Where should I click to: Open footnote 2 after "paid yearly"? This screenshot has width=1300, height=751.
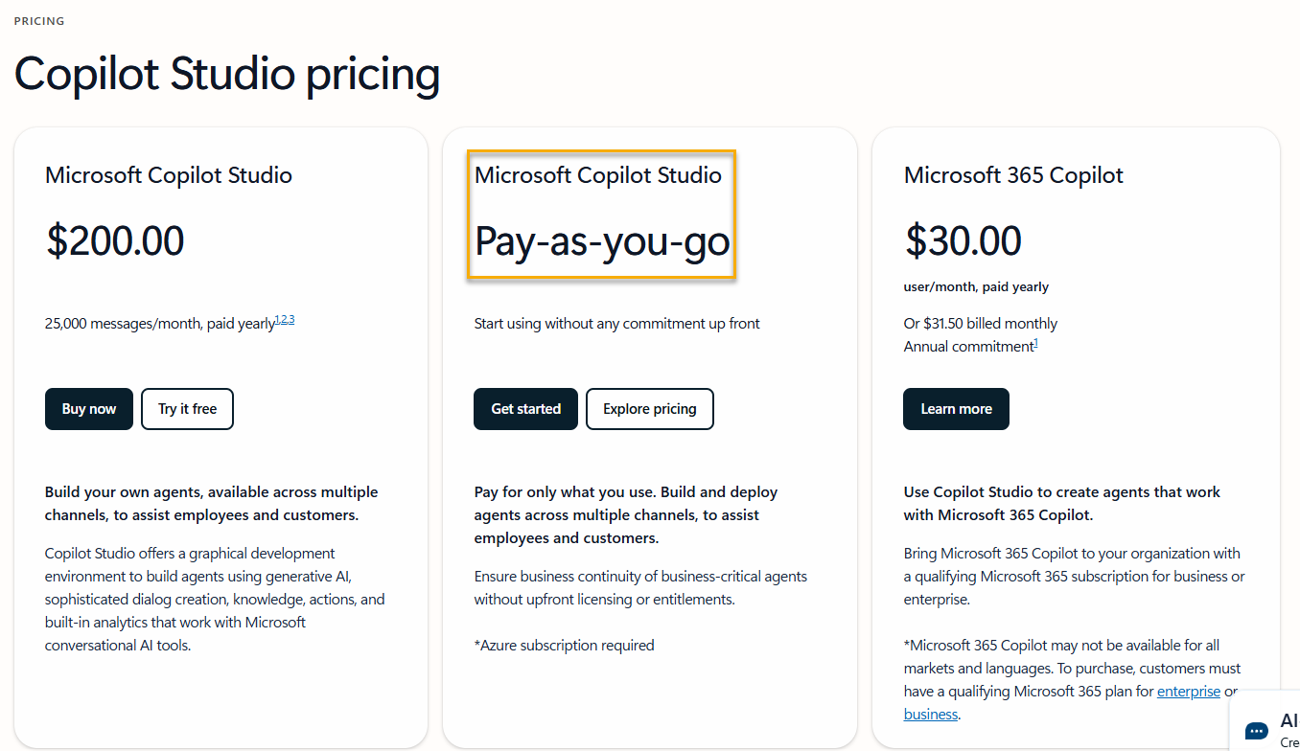[285, 320]
